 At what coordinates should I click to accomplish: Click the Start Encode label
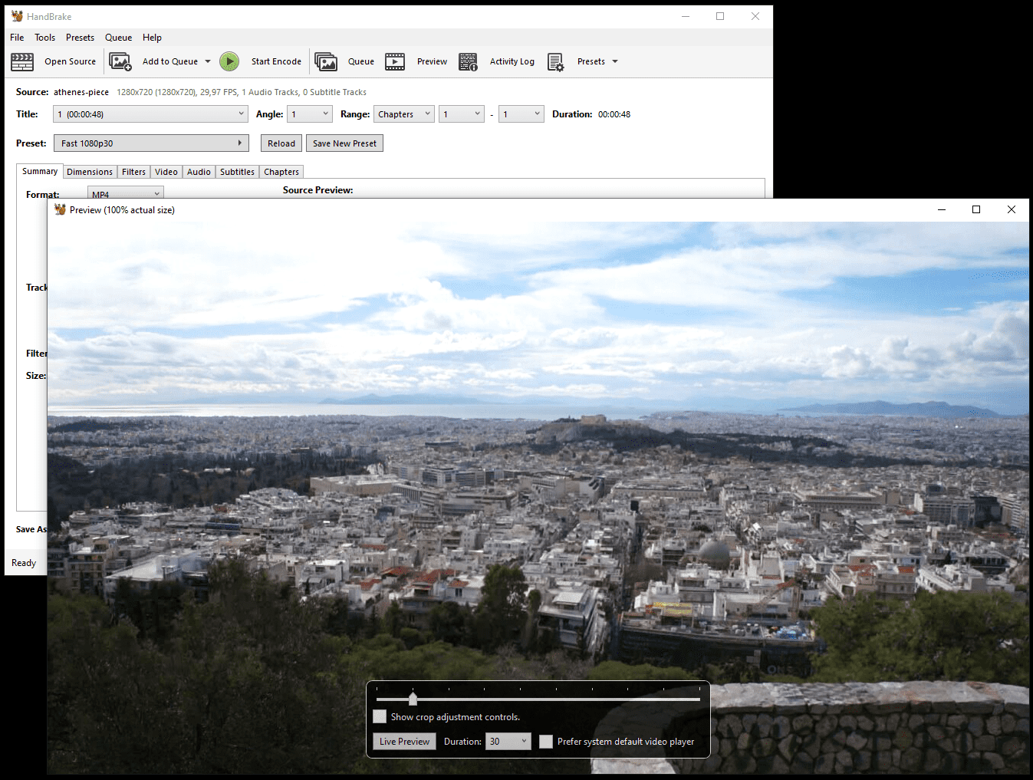pyautogui.click(x=276, y=61)
